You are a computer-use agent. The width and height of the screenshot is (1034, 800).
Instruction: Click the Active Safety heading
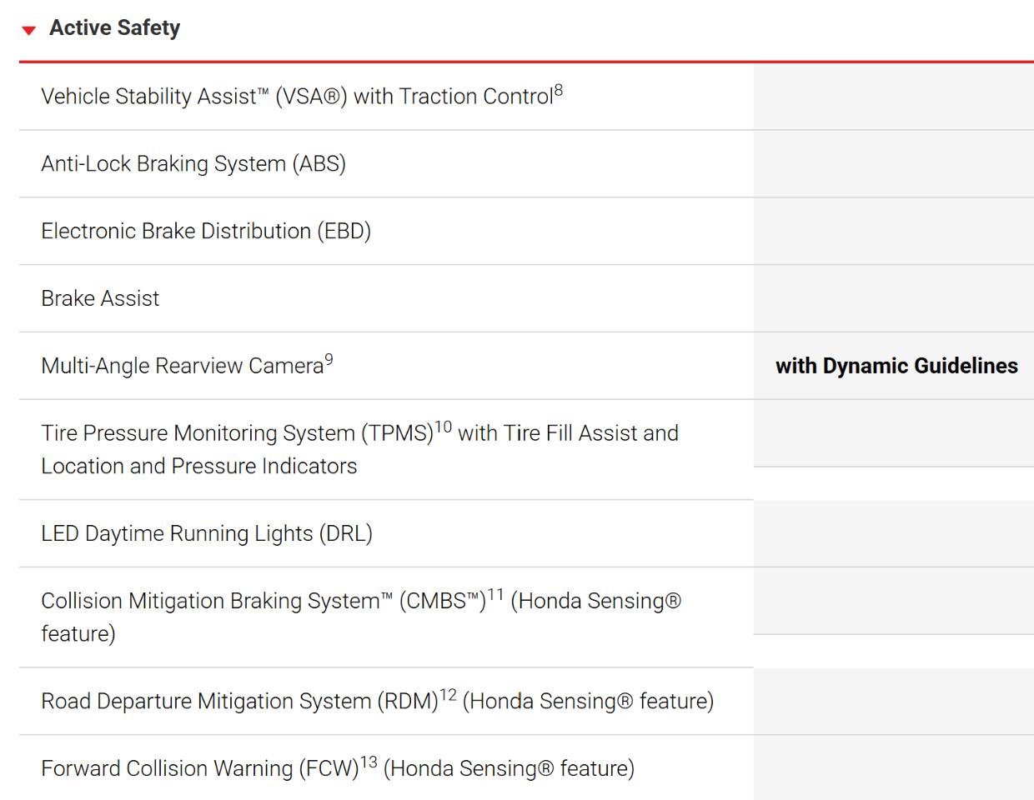click(114, 27)
